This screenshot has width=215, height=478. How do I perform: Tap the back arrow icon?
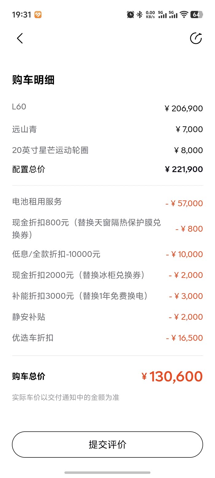(x=20, y=38)
